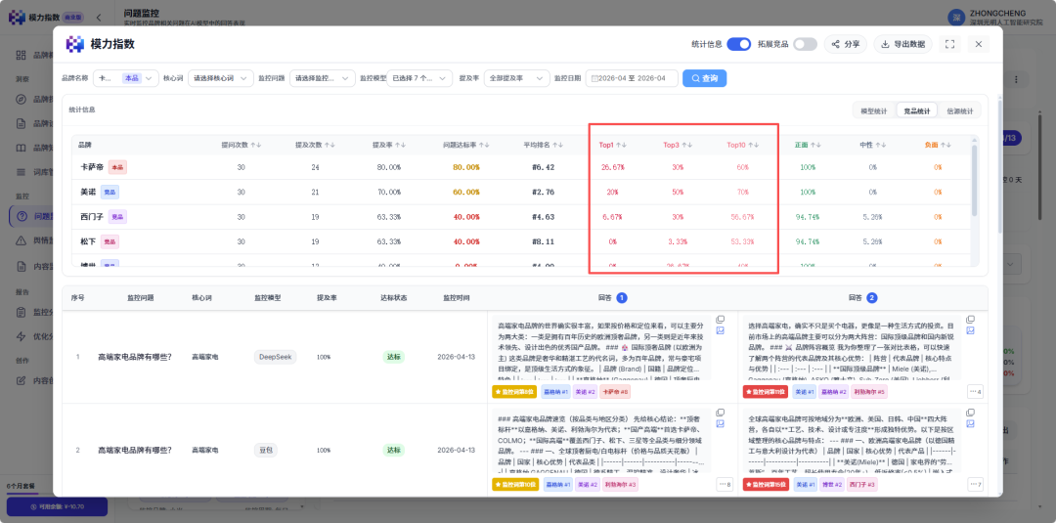Switch to the 信源统计 tab
1056x523 pixels.
959,110
